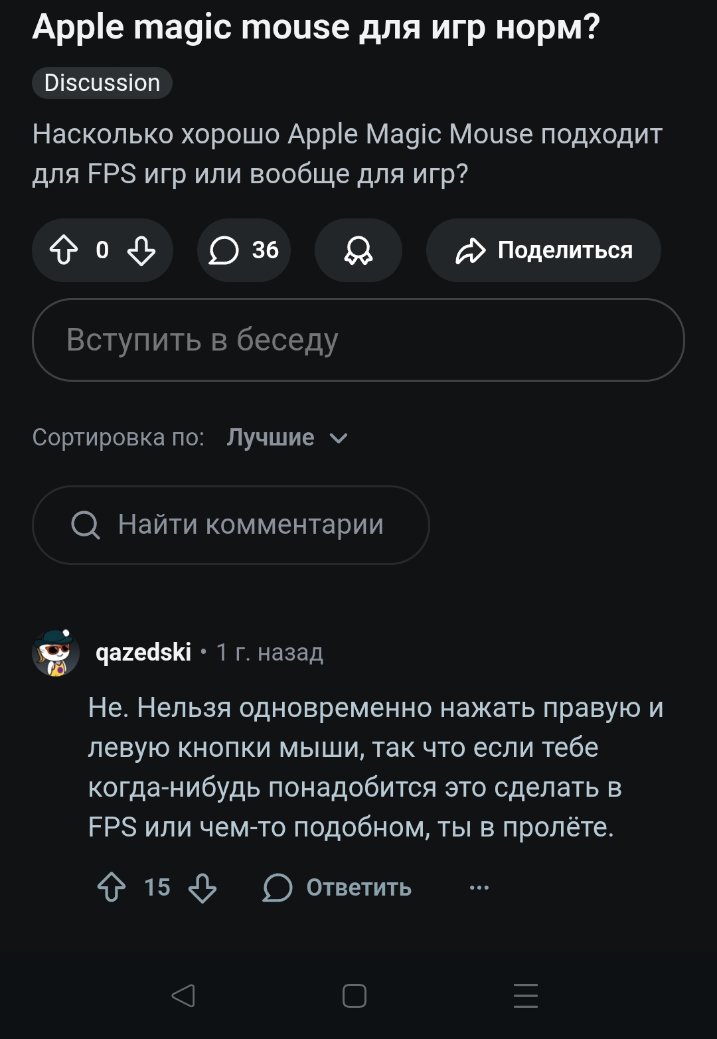717x1039 pixels.
Task: Open the comment's three-dot more menu
Action: point(479,888)
